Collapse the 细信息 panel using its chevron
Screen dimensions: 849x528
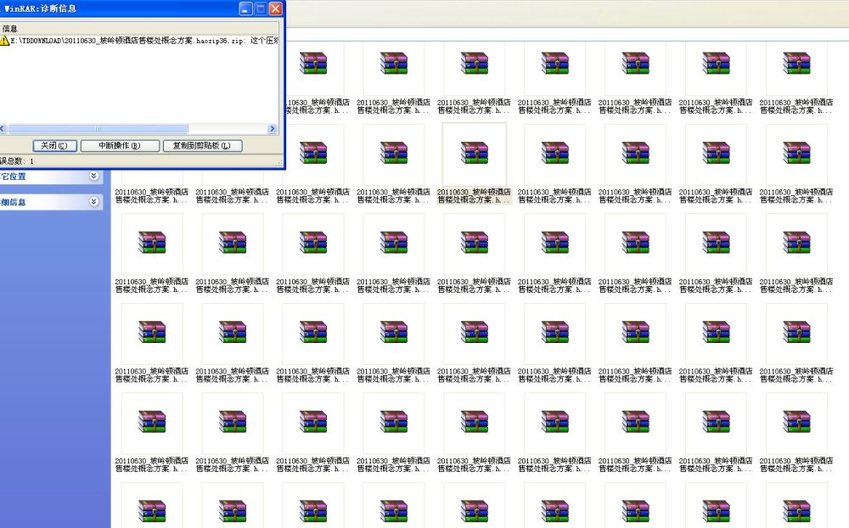click(x=93, y=201)
